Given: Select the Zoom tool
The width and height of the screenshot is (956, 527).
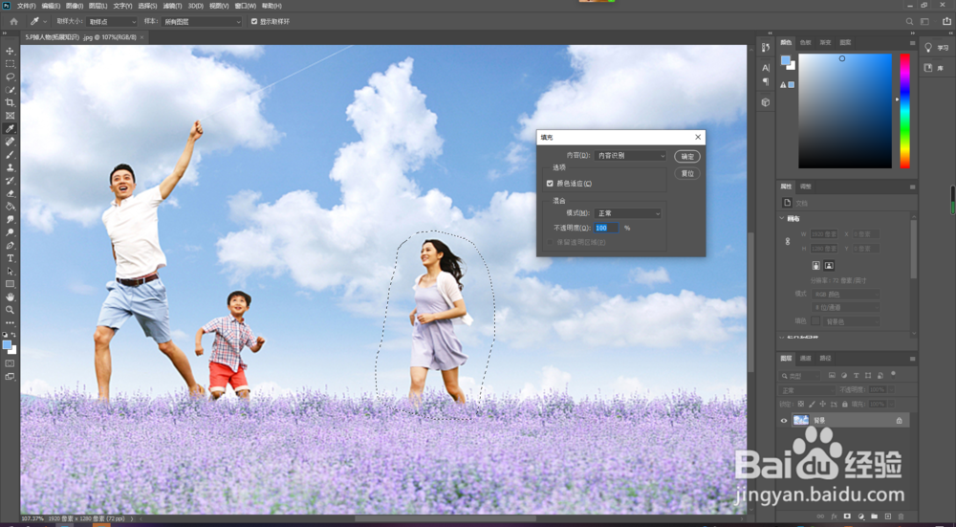Looking at the screenshot, I should click(x=10, y=310).
